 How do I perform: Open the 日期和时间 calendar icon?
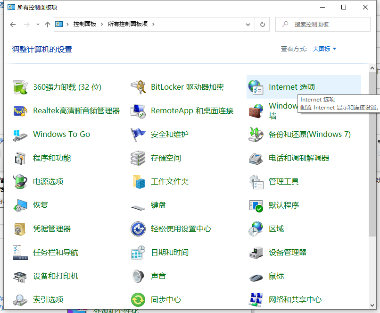click(x=138, y=253)
